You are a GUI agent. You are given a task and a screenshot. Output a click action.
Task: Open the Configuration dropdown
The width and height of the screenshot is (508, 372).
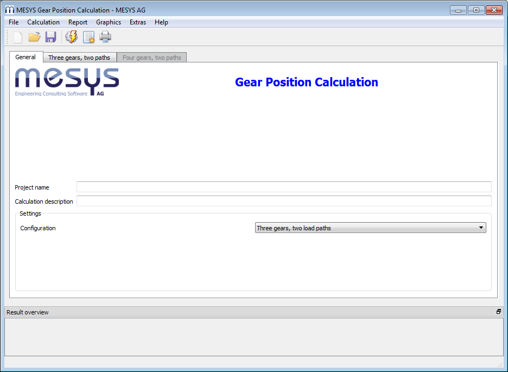tap(370, 228)
